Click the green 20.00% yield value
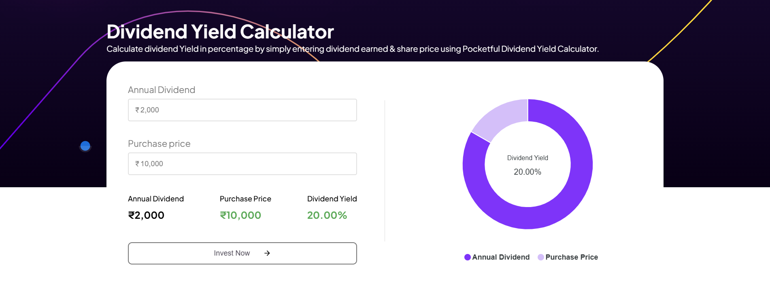The width and height of the screenshot is (770, 294). (327, 215)
